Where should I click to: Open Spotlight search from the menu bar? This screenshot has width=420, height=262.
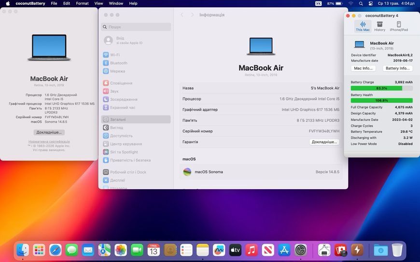pyautogui.click(x=361, y=3)
